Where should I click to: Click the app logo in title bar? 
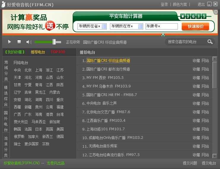(x=3, y=4)
